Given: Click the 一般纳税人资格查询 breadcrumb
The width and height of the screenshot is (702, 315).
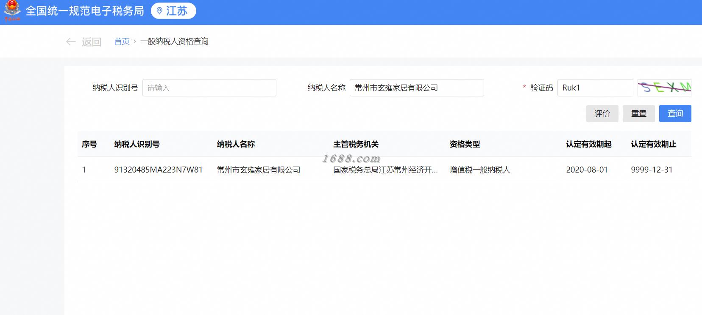Looking at the screenshot, I should 174,41.
